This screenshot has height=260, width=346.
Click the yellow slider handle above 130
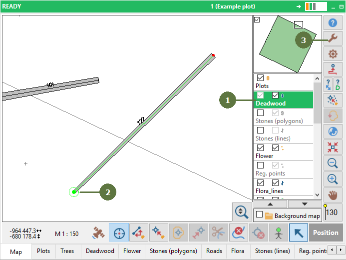tap(326, 205)
